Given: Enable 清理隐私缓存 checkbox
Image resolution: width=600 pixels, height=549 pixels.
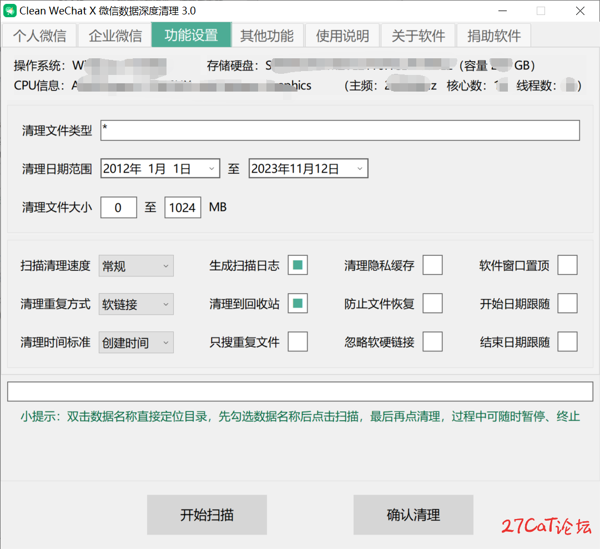Looking at the screenshot, I should tap(433, 265).
